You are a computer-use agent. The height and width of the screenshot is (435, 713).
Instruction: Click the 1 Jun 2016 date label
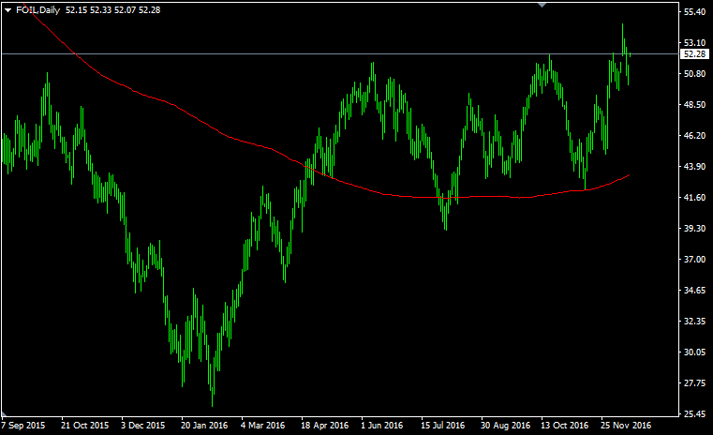pyautogui.click(x=382, y=426)
